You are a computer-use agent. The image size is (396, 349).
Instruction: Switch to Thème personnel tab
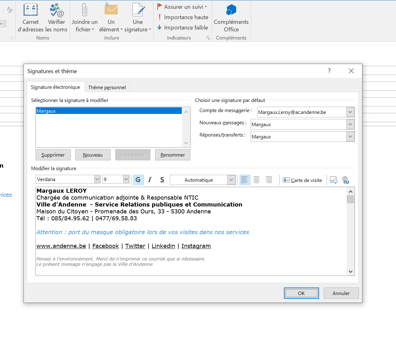107,87
